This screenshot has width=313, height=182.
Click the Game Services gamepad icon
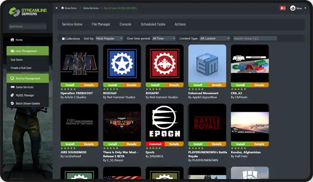click(x=12, y=87)
